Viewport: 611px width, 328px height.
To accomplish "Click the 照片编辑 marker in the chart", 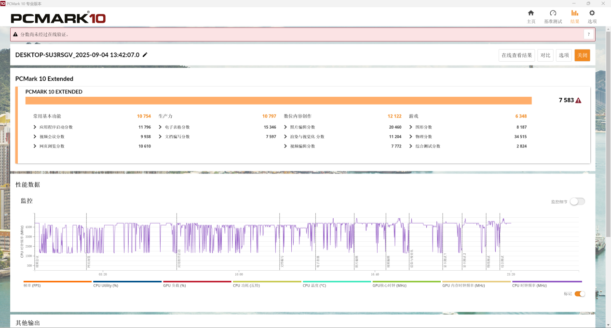I will pos(357,262).
